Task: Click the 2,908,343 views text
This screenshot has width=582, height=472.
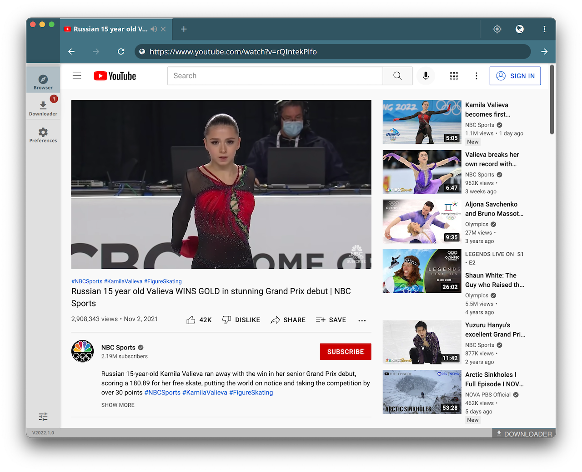Action: [95, 319]
